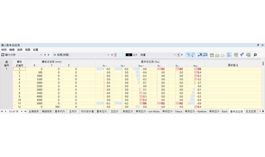The height and width of the screenshot is (157, 265).
Task: Select grid point number cell 1
Action: [x=20, y=69]
